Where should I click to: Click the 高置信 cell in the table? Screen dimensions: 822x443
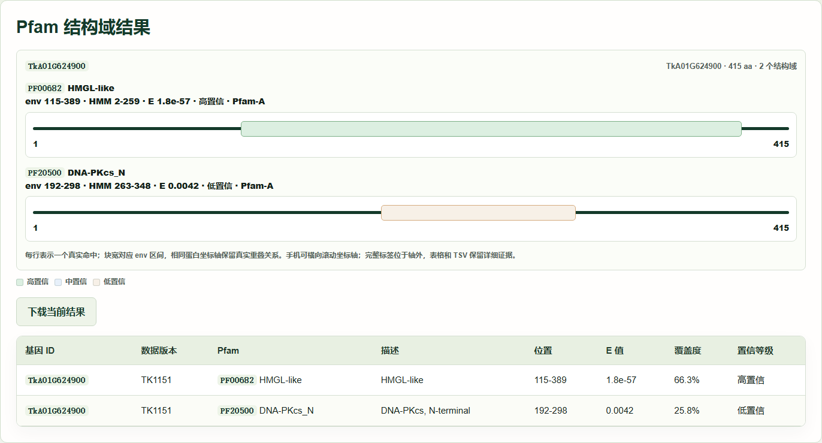(751, 380)
